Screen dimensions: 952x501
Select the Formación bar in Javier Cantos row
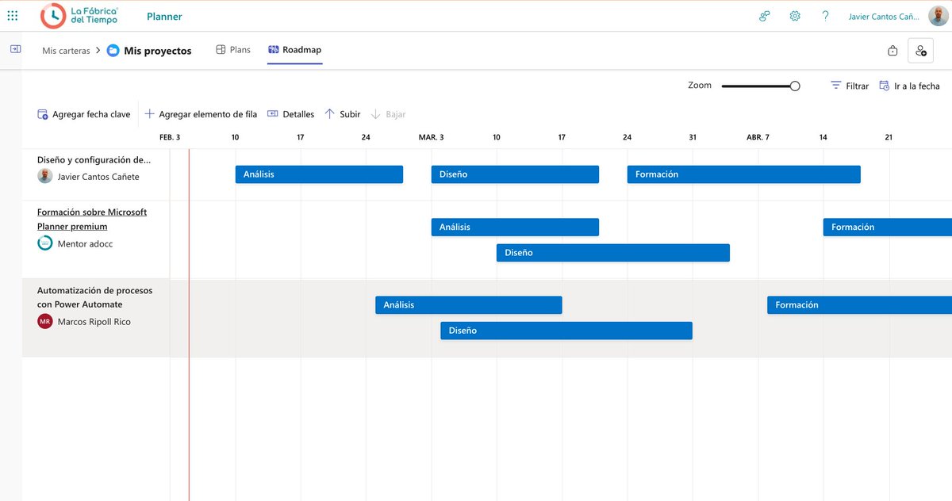(744, 174)
